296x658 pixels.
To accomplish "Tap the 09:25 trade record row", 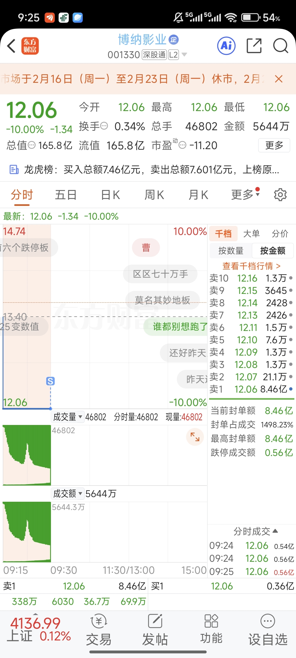I will coord(251,572).
